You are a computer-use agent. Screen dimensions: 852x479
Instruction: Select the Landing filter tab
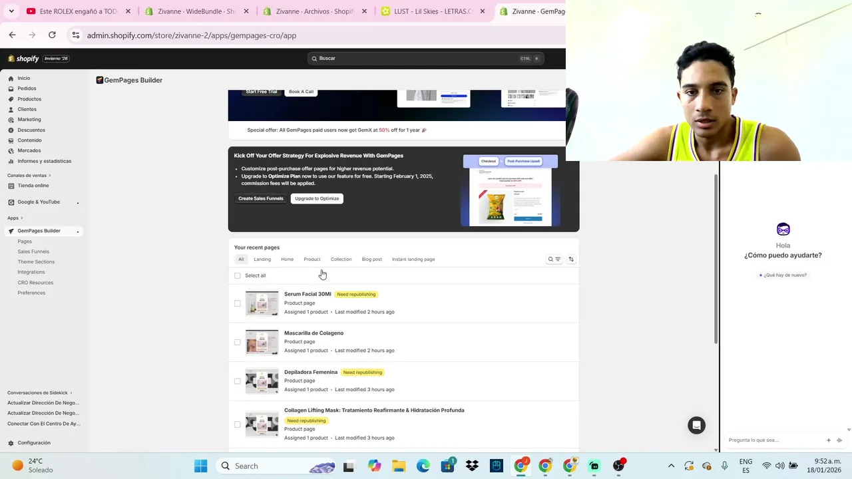pyautogui.click(x=262, y=259)
